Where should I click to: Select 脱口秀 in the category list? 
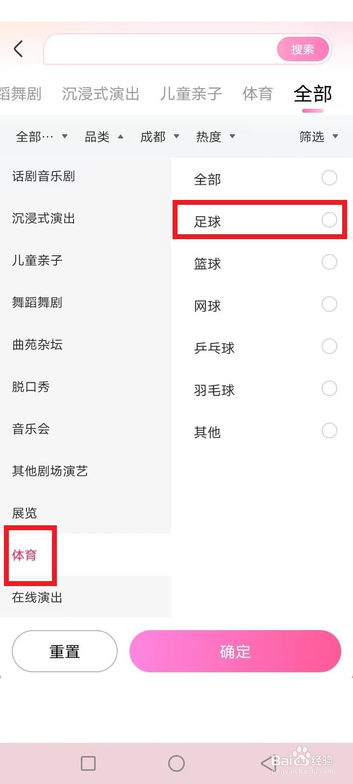[31, 387]
